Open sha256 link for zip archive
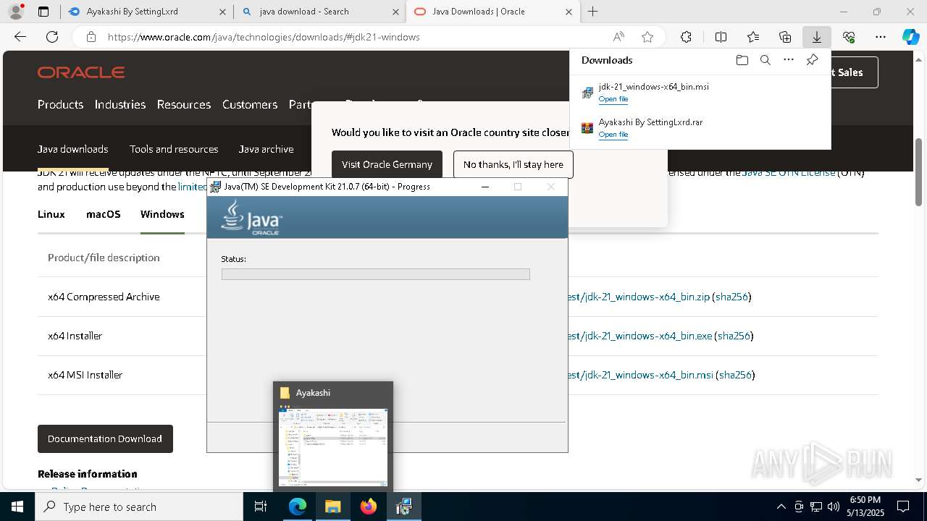927x521 pixels. tap(731, 297)
